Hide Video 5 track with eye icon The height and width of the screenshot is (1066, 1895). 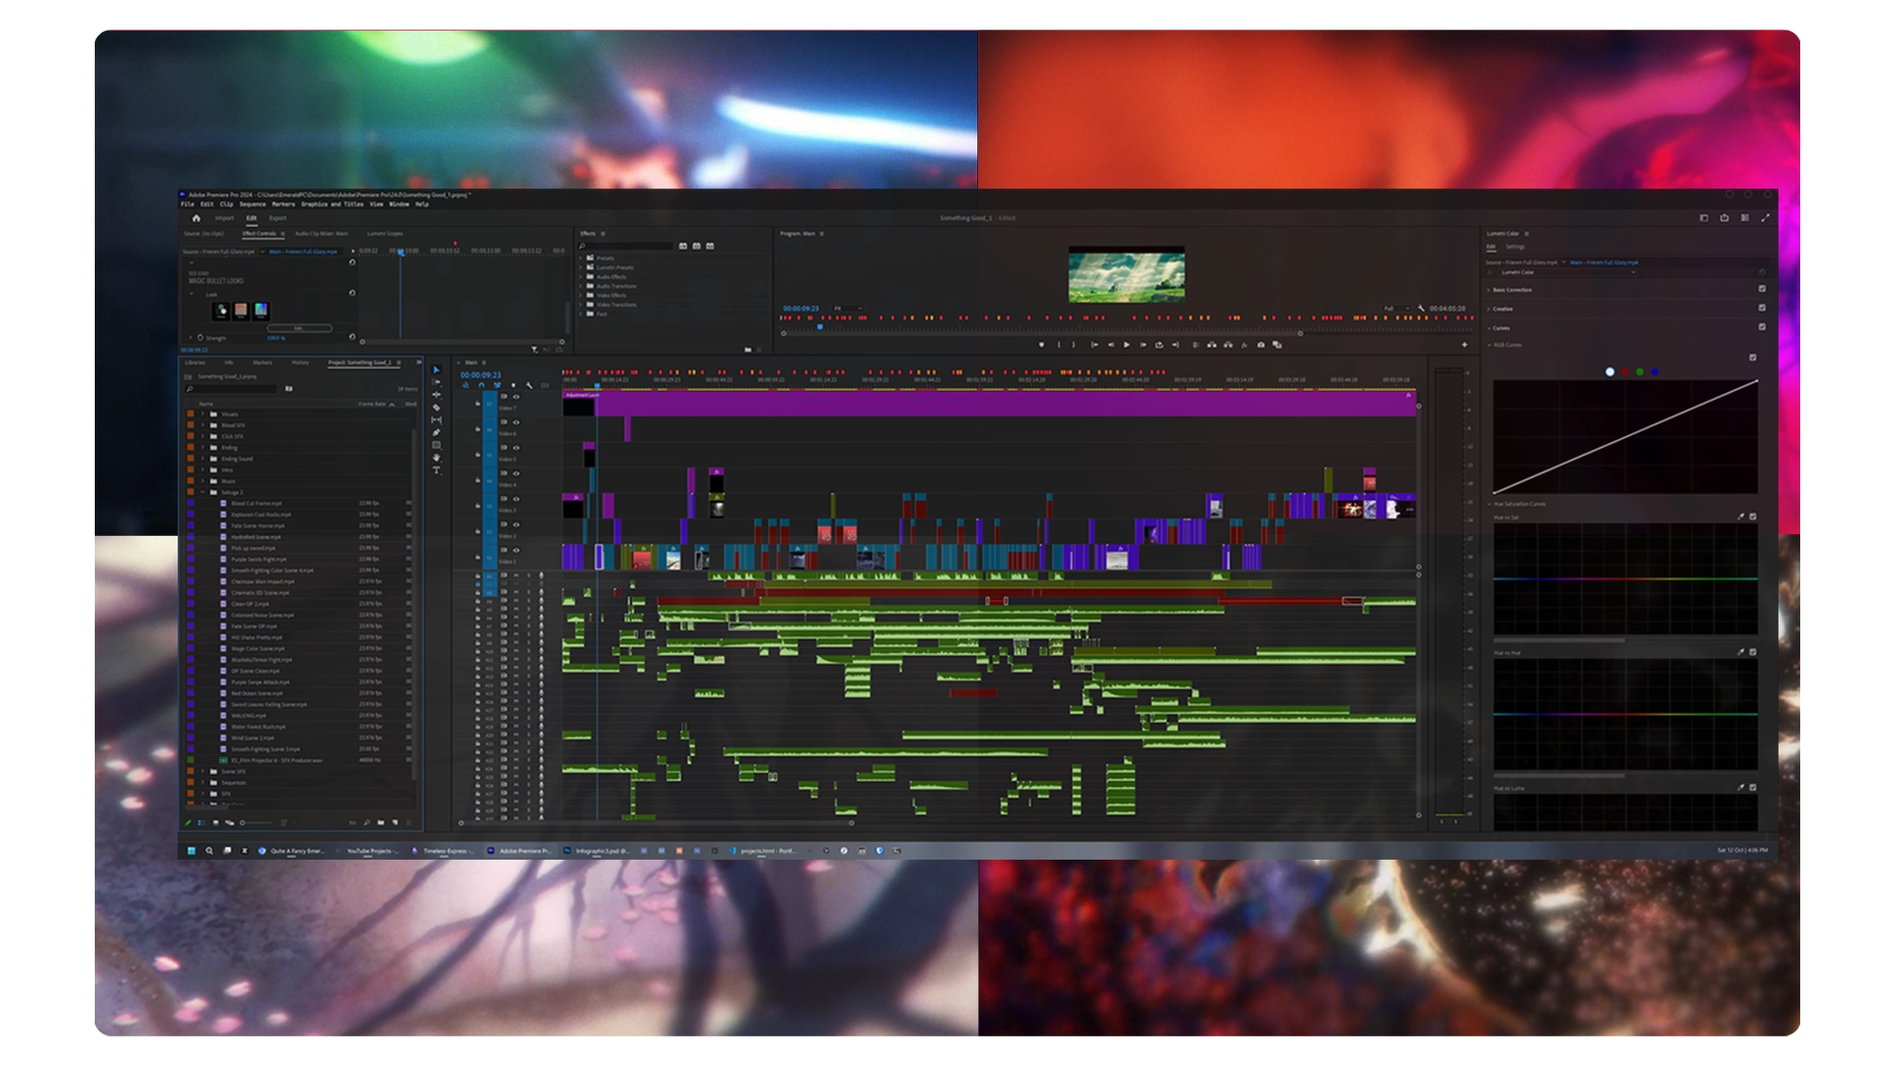click(515, 448)
